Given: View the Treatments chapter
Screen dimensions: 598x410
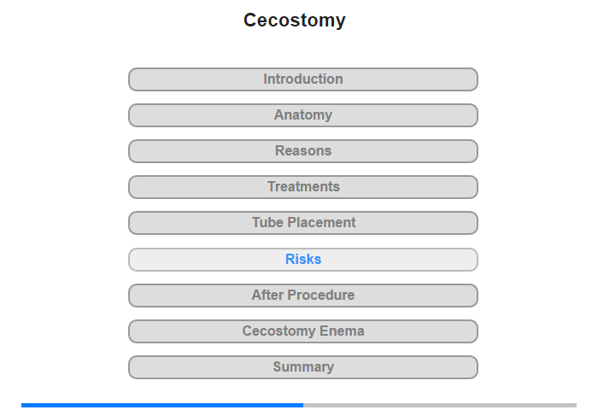Looking at the screenshot, I should point(302,187).
